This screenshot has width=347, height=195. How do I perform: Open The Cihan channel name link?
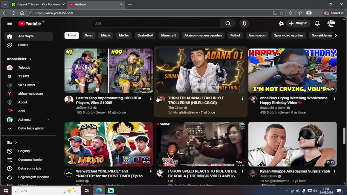(176, 108)
